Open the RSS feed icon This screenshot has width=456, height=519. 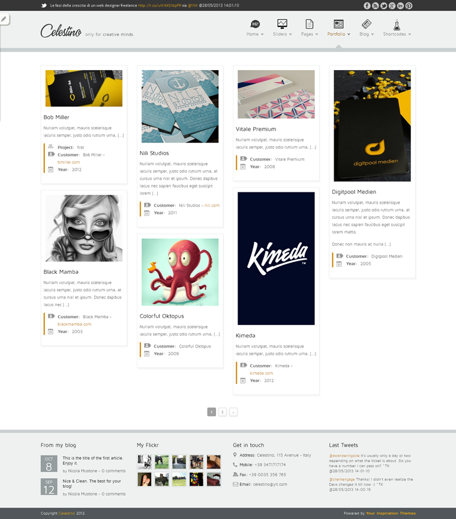(375, 5)
